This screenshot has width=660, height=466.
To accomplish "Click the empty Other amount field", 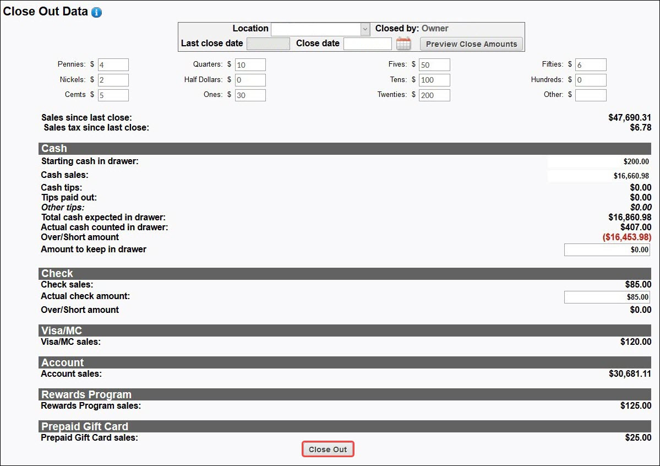I will pyautogui.click(x=590, y=95).
